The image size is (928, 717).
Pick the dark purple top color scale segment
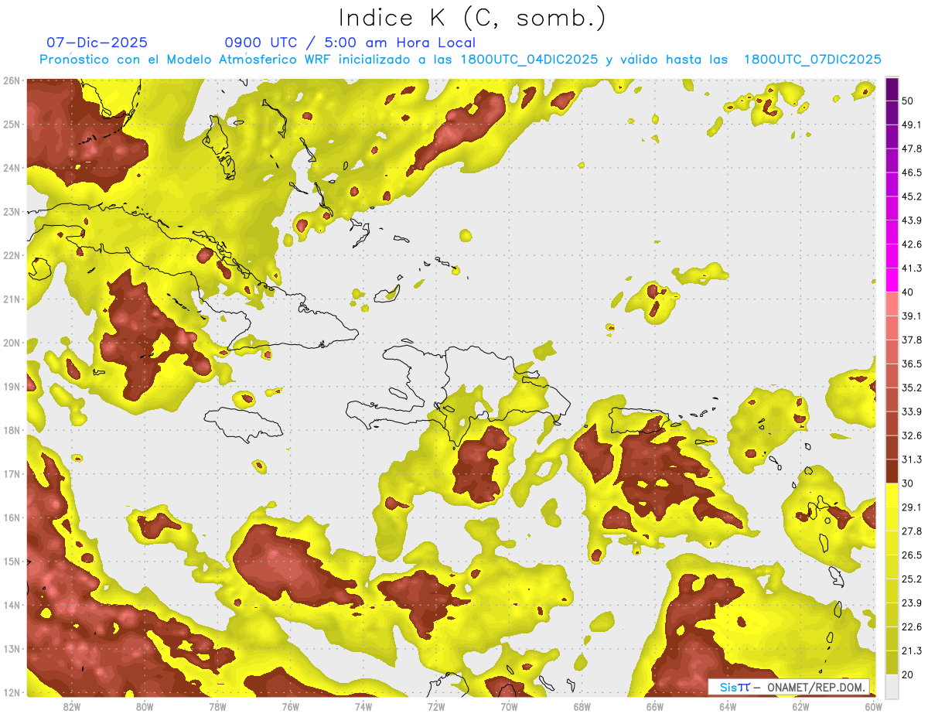(892, 90)
